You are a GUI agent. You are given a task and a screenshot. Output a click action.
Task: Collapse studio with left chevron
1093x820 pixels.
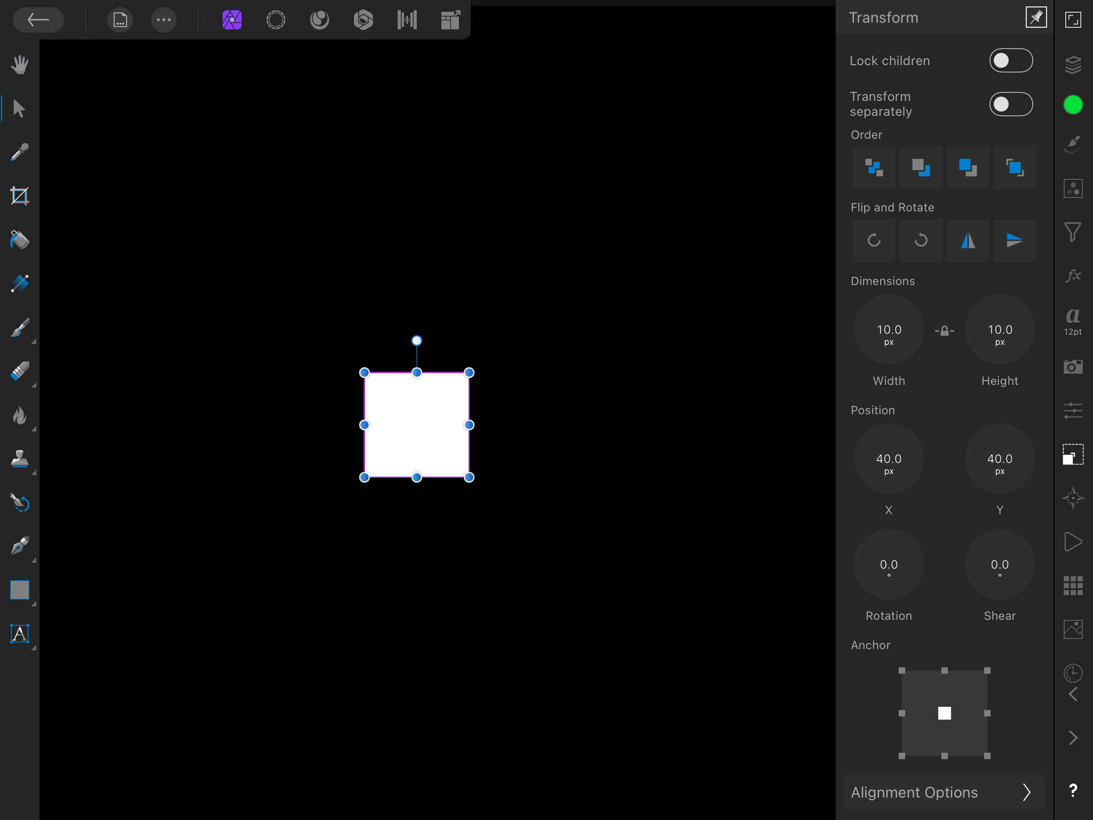[1073, 694]
